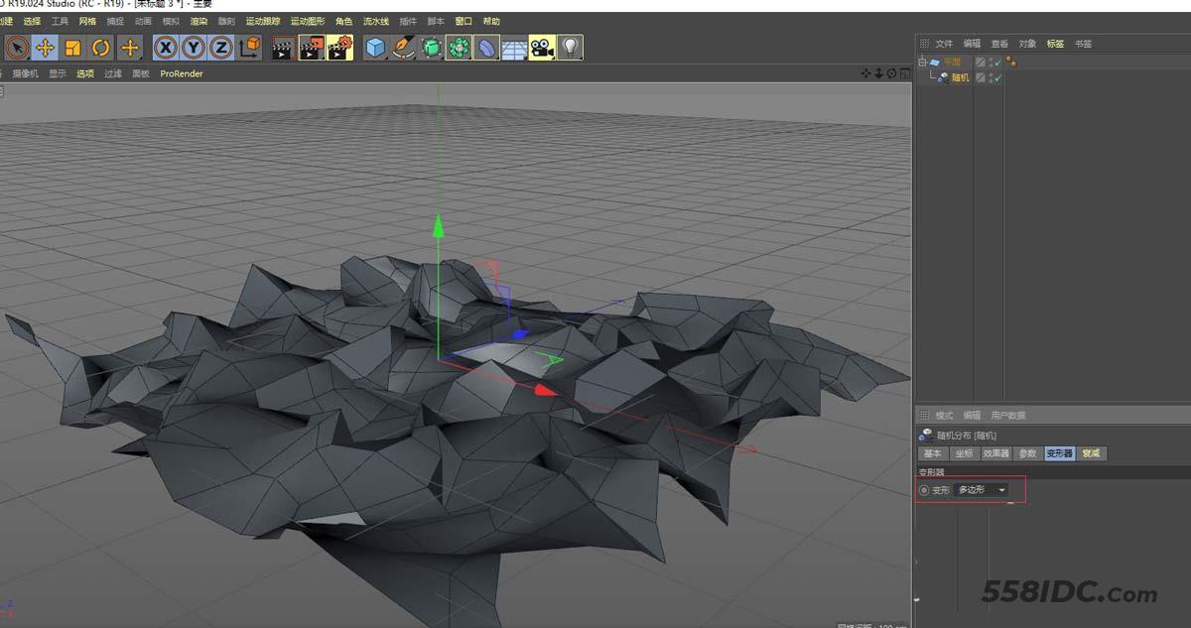Add a camera object
This screenshot has height=628, width=1191.
[542, 47]
